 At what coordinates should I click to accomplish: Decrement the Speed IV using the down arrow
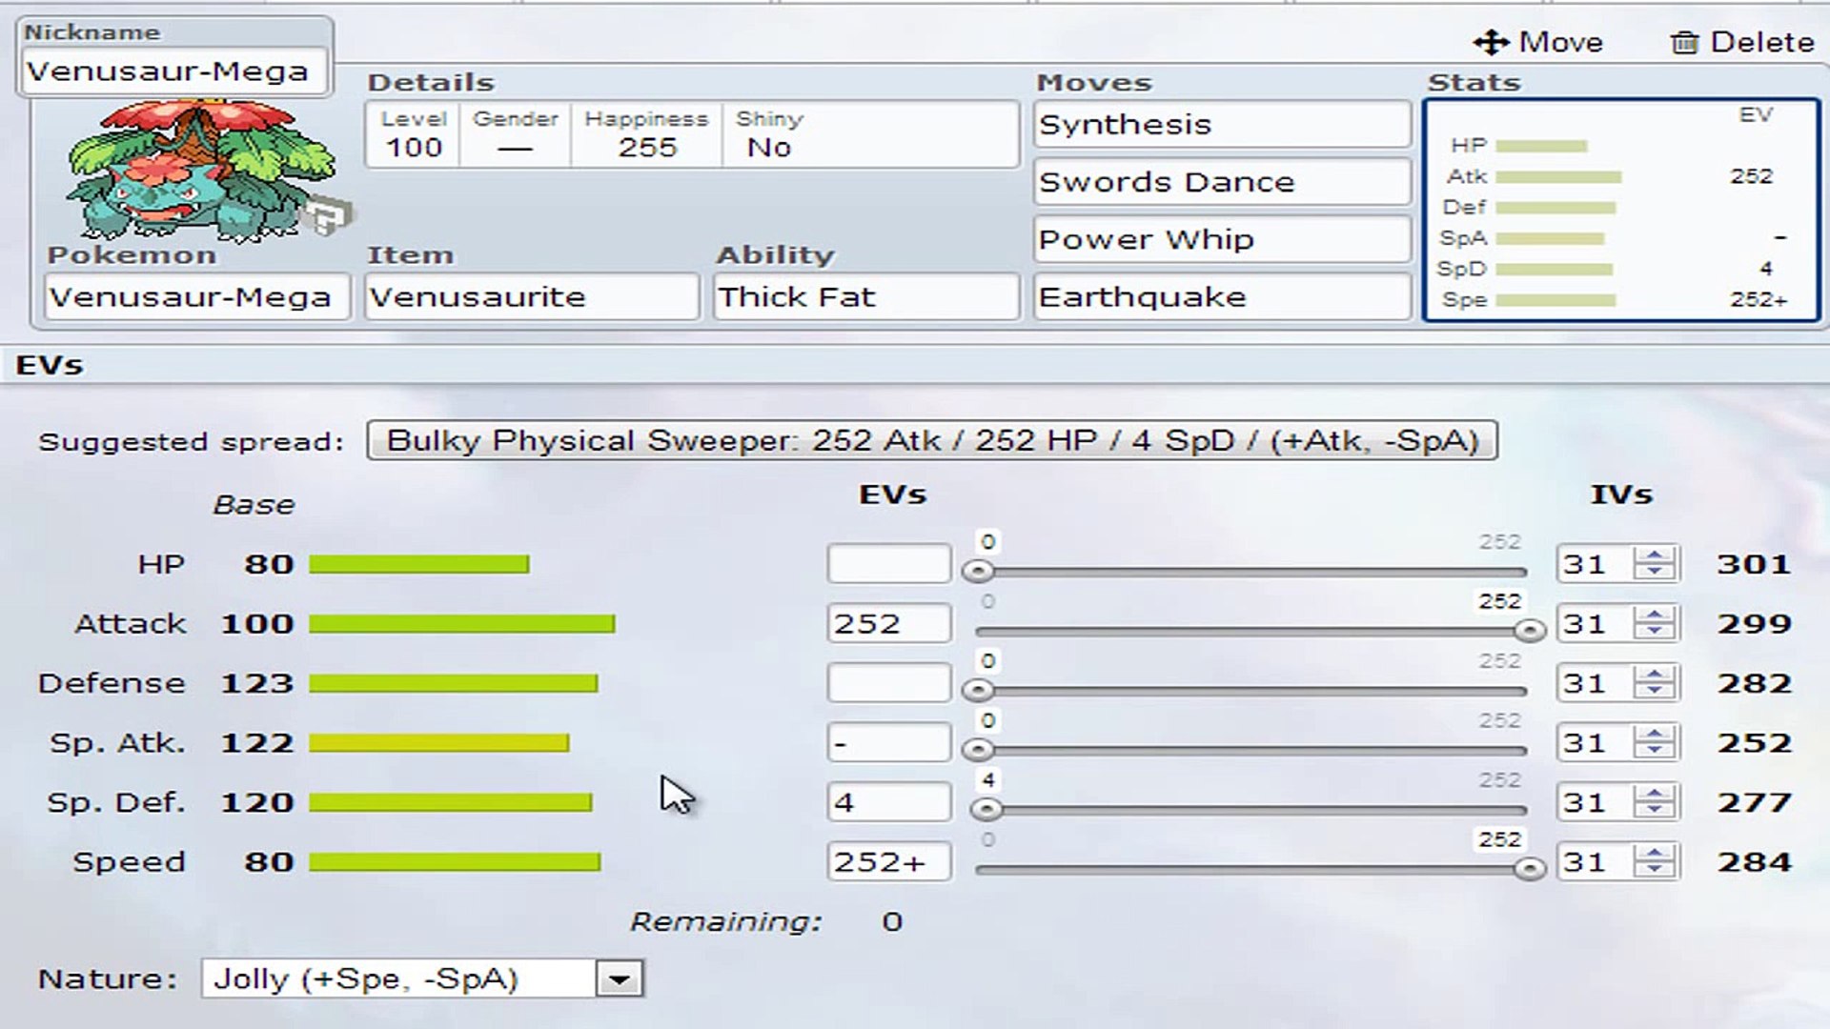[x=1655, y=870]
